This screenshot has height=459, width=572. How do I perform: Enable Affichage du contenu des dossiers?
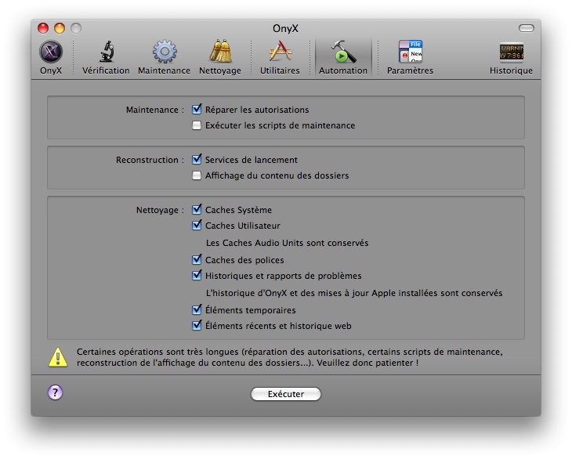click(x=197, y=175)
